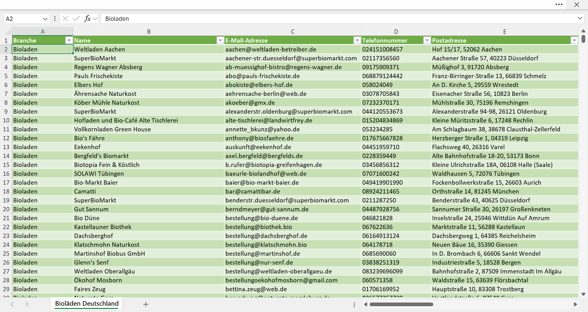The width and height of the screenshot is (588, 312).
Task: Click the horizontal scrollbar thumb
Action: [x=401, y=304]
